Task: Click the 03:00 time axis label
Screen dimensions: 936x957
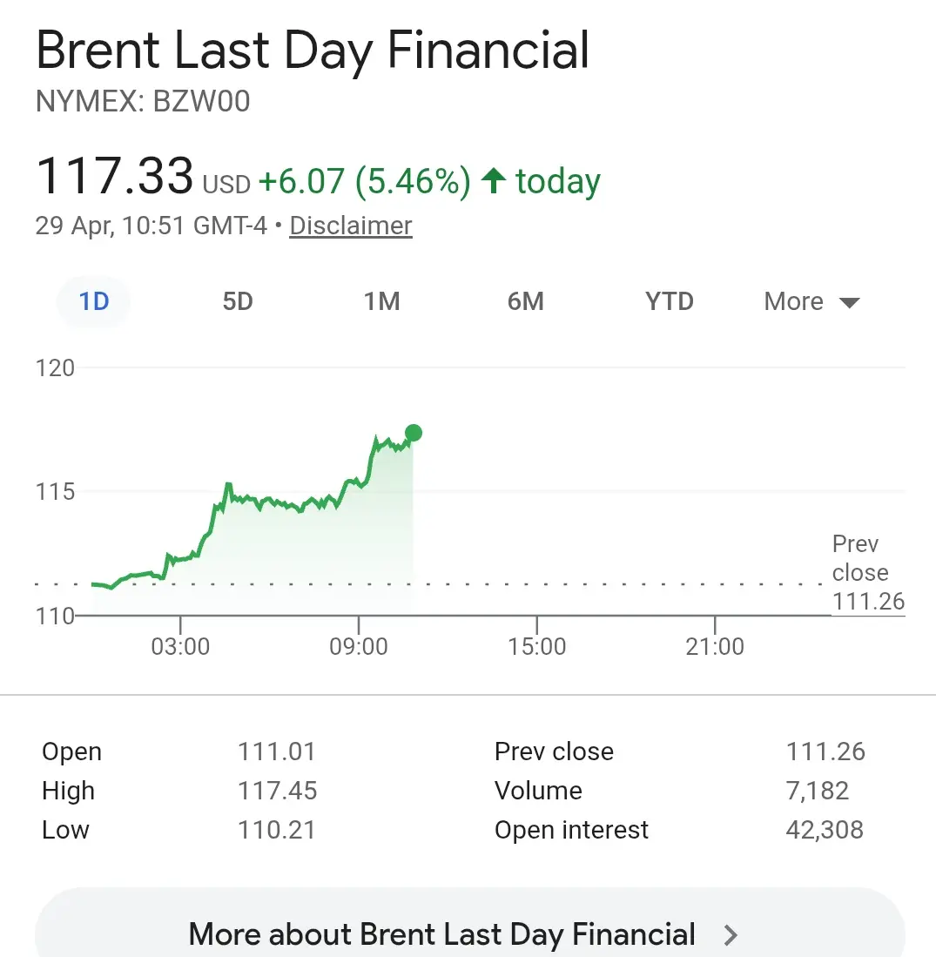Action: (x=181, y=647)
